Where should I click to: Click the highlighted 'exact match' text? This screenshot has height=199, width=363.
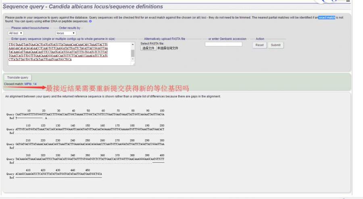327,18
